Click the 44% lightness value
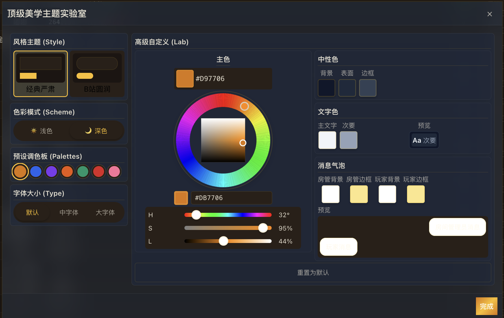 pyautogui.click(x=286, y=241)
